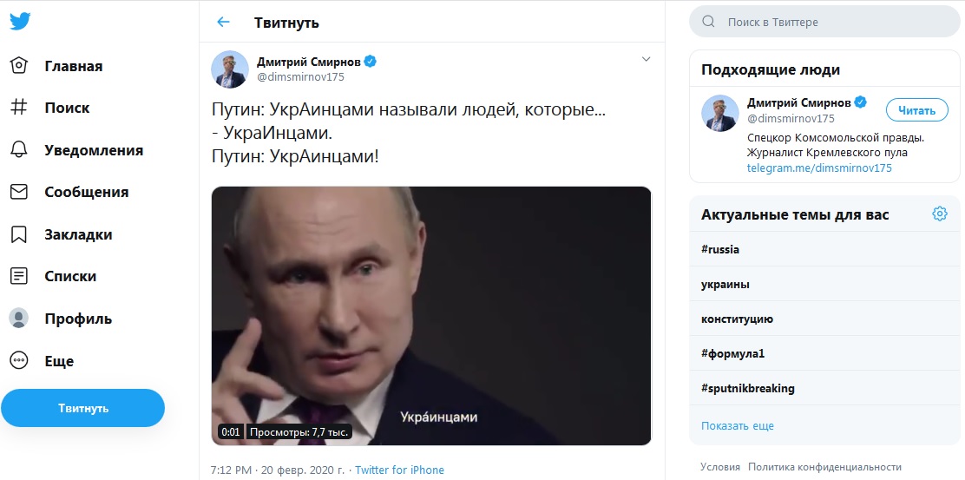Click the Сообщения envelope icon
This screenshot has width=965, height=480.
click(19, 192)
